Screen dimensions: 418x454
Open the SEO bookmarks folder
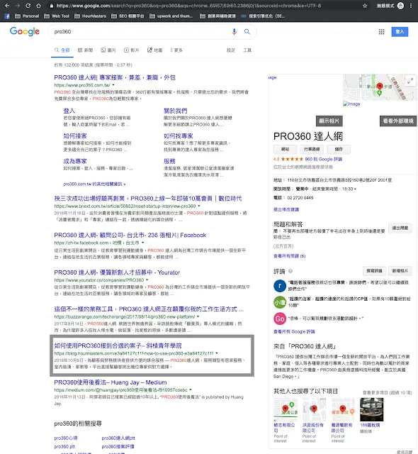pyautogui.click(x=128, y=16)
